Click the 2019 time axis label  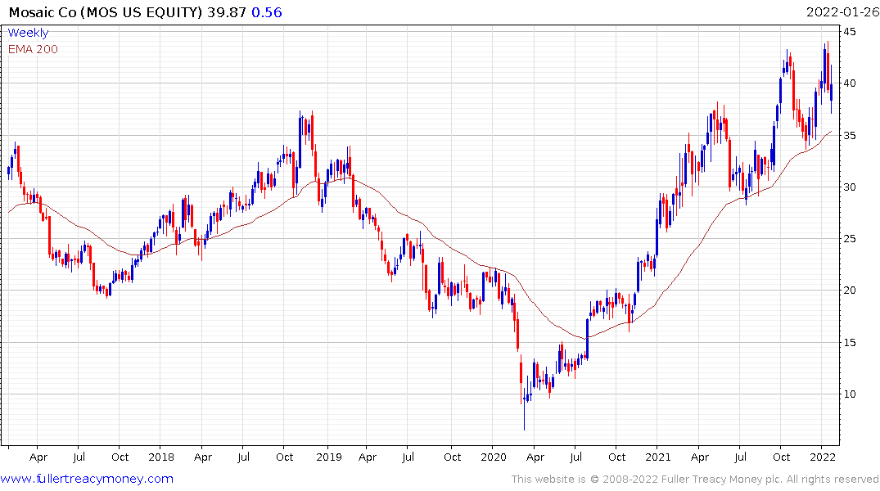tap(329, 457)
